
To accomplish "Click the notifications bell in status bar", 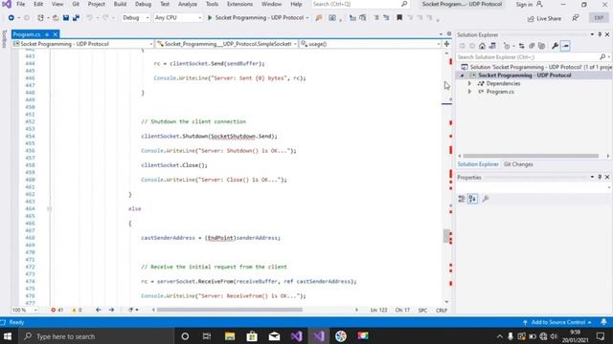I will [604, 322].
